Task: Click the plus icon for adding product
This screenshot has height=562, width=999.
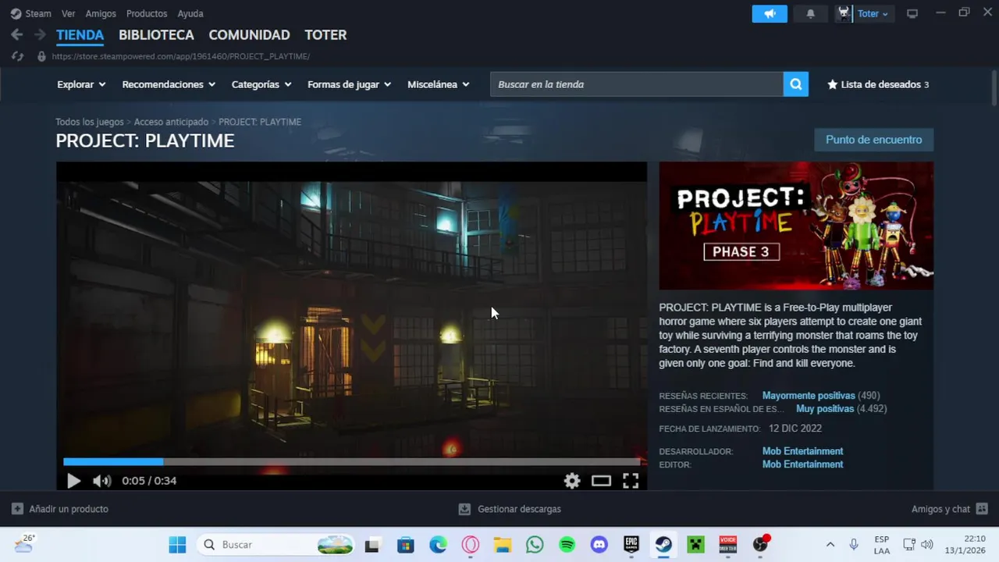Action: tap(17, 509)
